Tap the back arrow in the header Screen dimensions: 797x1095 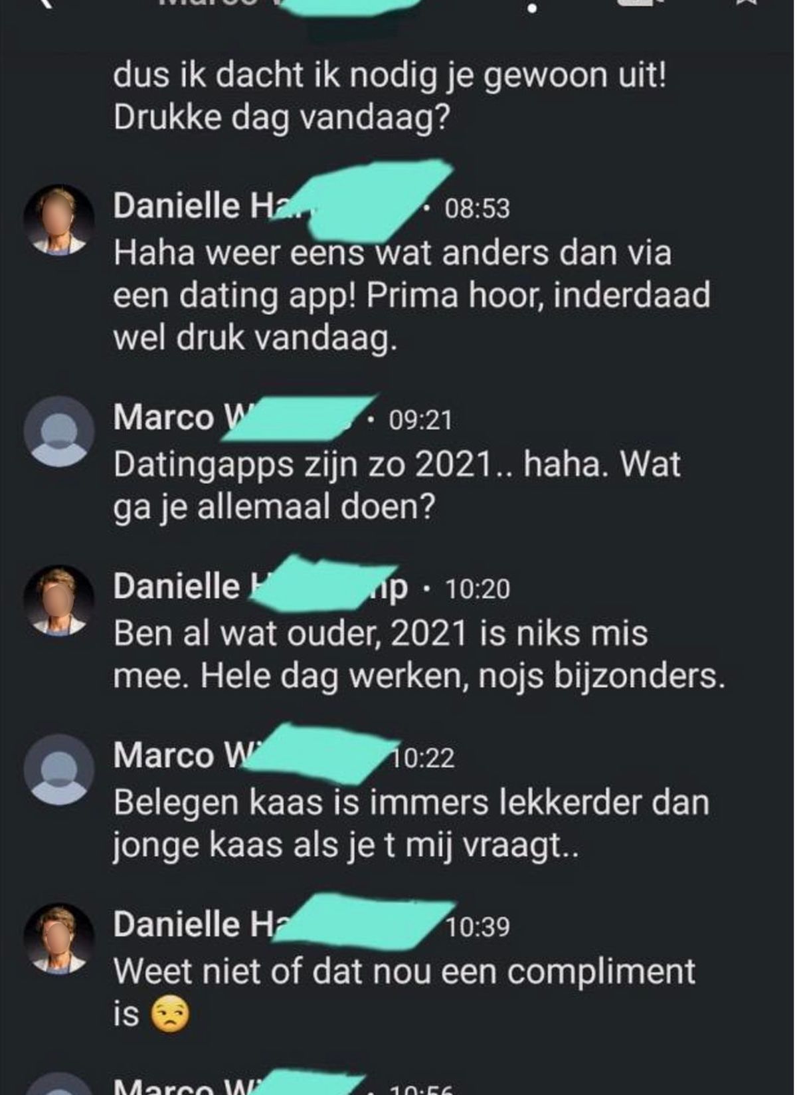tap(45, 3)
